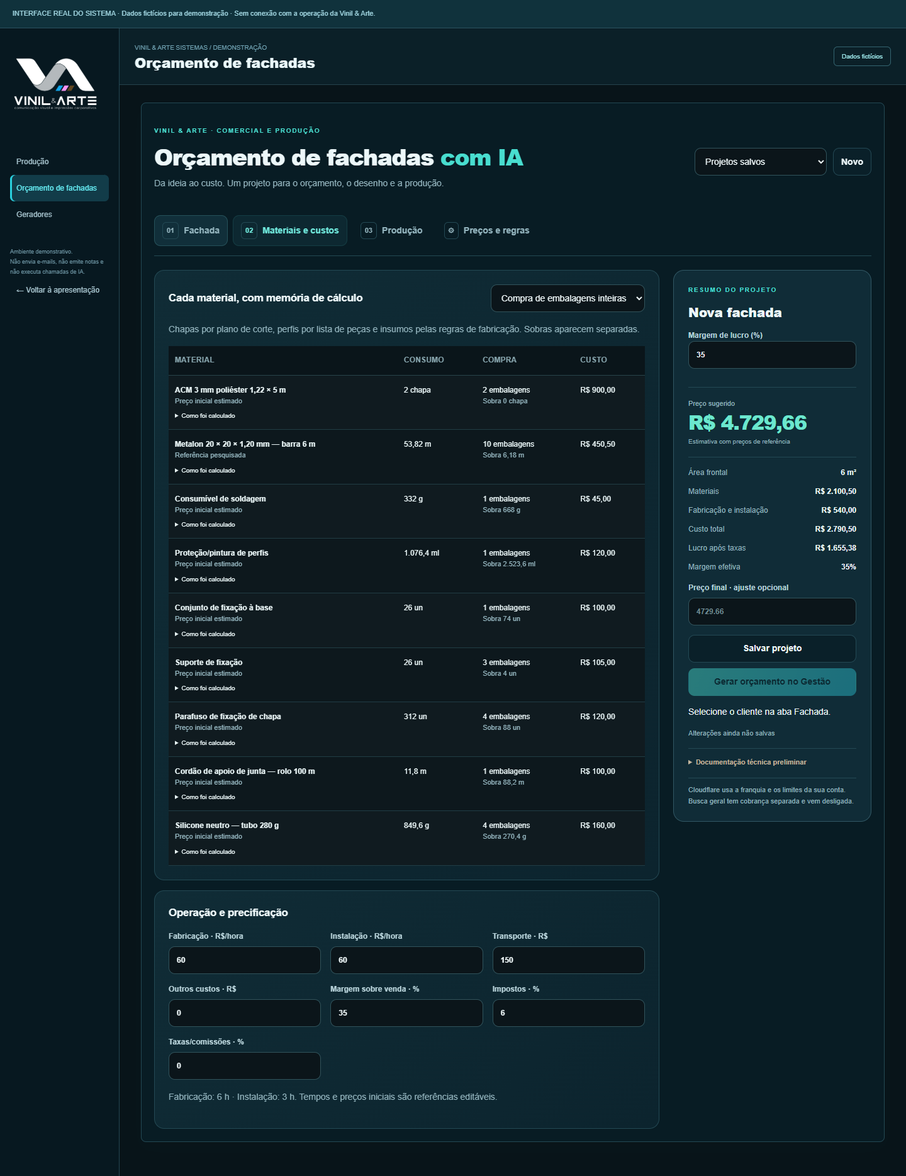
Task: Click the Fabricação R$/hora field
Action: point(245,960)
